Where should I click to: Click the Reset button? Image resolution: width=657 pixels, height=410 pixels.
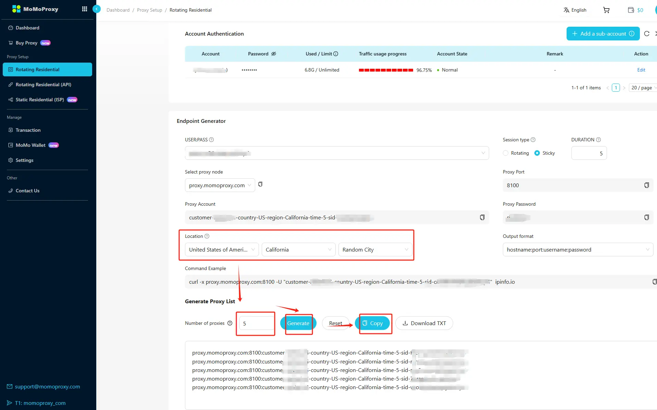pos(335,323)
